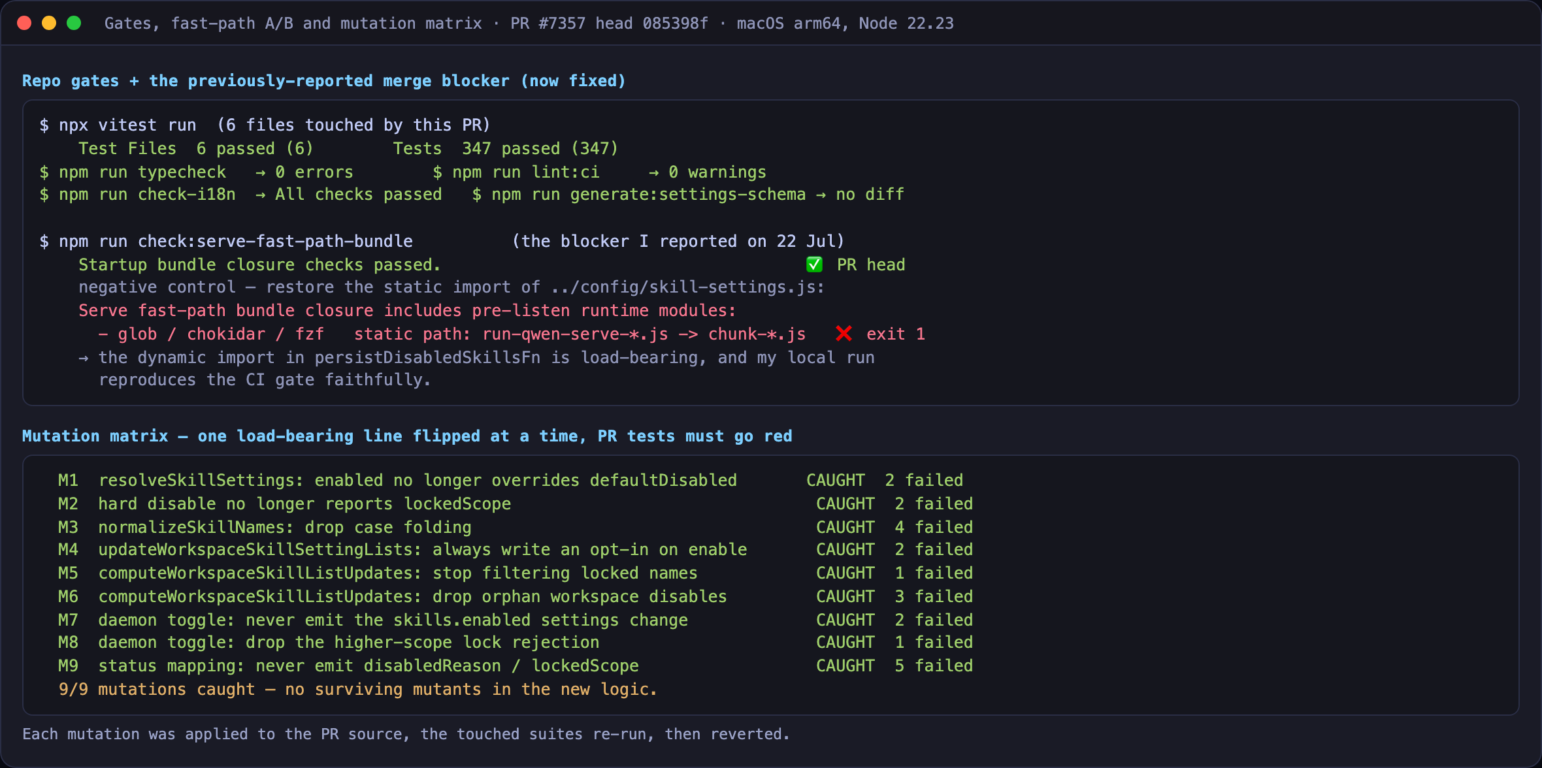Click M2 'hard disable no longer reports lockedScope'
Viewport: 1542px width, 768px height.
[304, 504]
